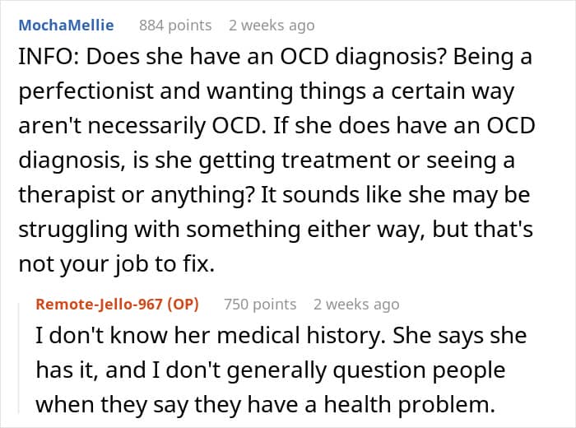Click the word 'perfectionist' in MochaMellie's comment
The height and width of the screenshot is (428, 576).
point(86,91)
